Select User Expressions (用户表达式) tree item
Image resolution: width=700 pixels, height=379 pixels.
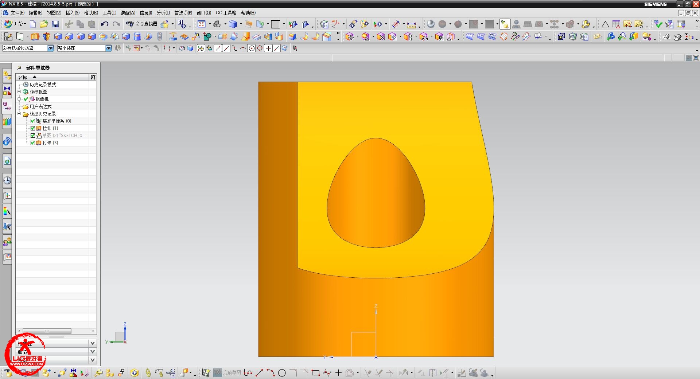tap(40, 106)
